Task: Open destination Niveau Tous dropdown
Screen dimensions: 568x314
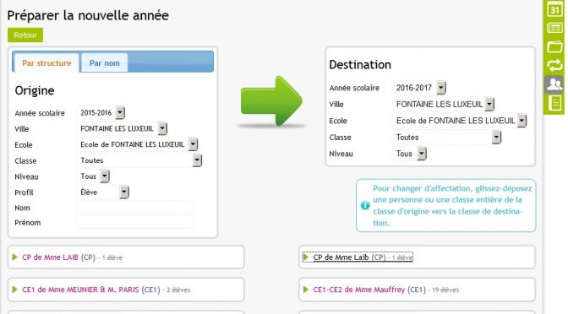Action: point(410,154)
